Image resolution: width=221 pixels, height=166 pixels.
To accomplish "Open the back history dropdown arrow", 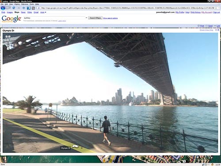I will click(x=10, y=8).
